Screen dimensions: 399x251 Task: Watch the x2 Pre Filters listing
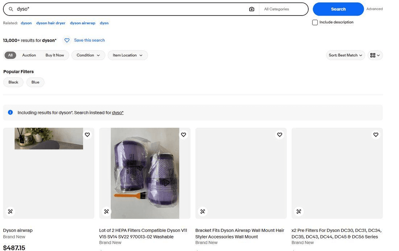376,135
